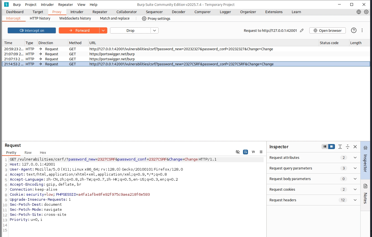Image resolution: width=372 pixels, height=237 pixels.
Task: Switch to the Comparer tab
Action: [203, 12]
